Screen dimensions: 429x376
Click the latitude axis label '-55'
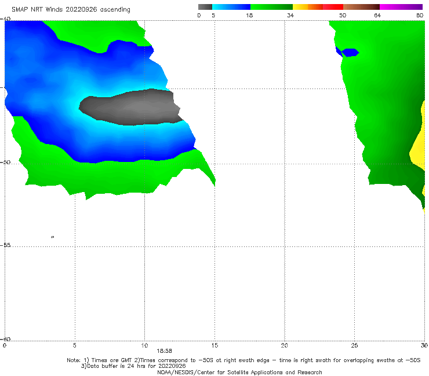coord(5,245)
